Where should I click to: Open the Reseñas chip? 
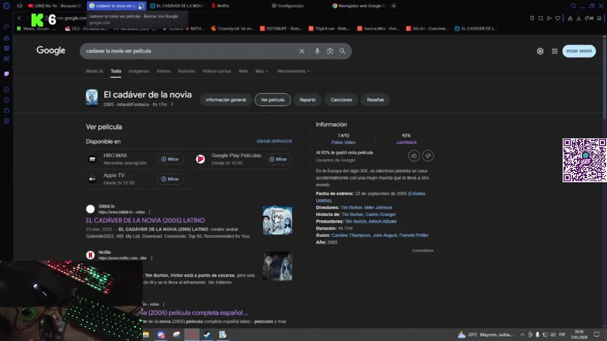(x=376, y=100)
